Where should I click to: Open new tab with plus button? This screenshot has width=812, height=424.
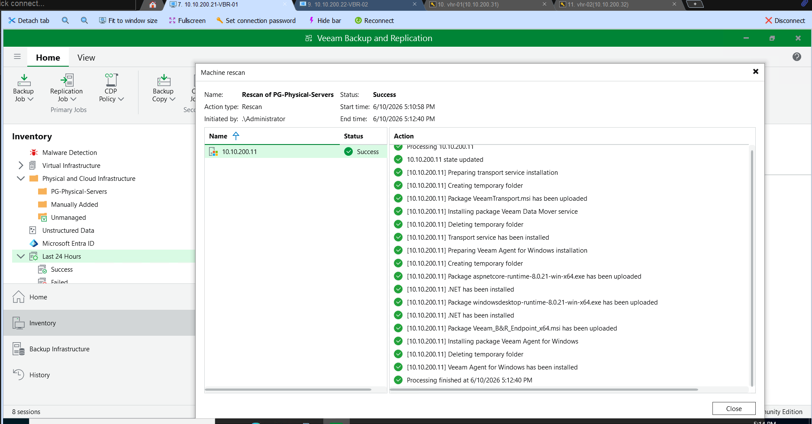pyautogui.click(x=695, y=4)
